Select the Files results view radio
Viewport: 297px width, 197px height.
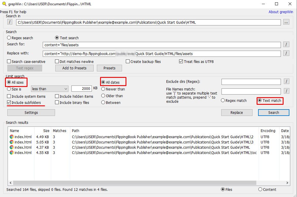click(x=223, y=189)
